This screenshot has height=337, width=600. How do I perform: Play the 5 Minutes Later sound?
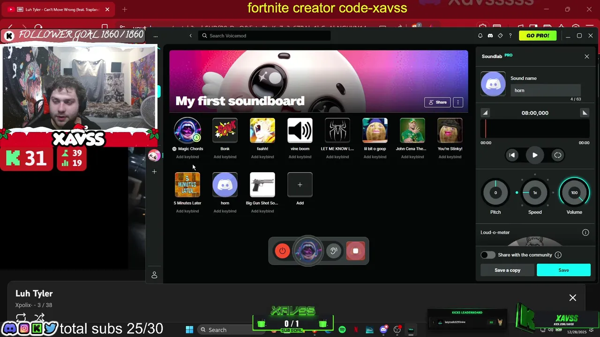tap(187, 184)
